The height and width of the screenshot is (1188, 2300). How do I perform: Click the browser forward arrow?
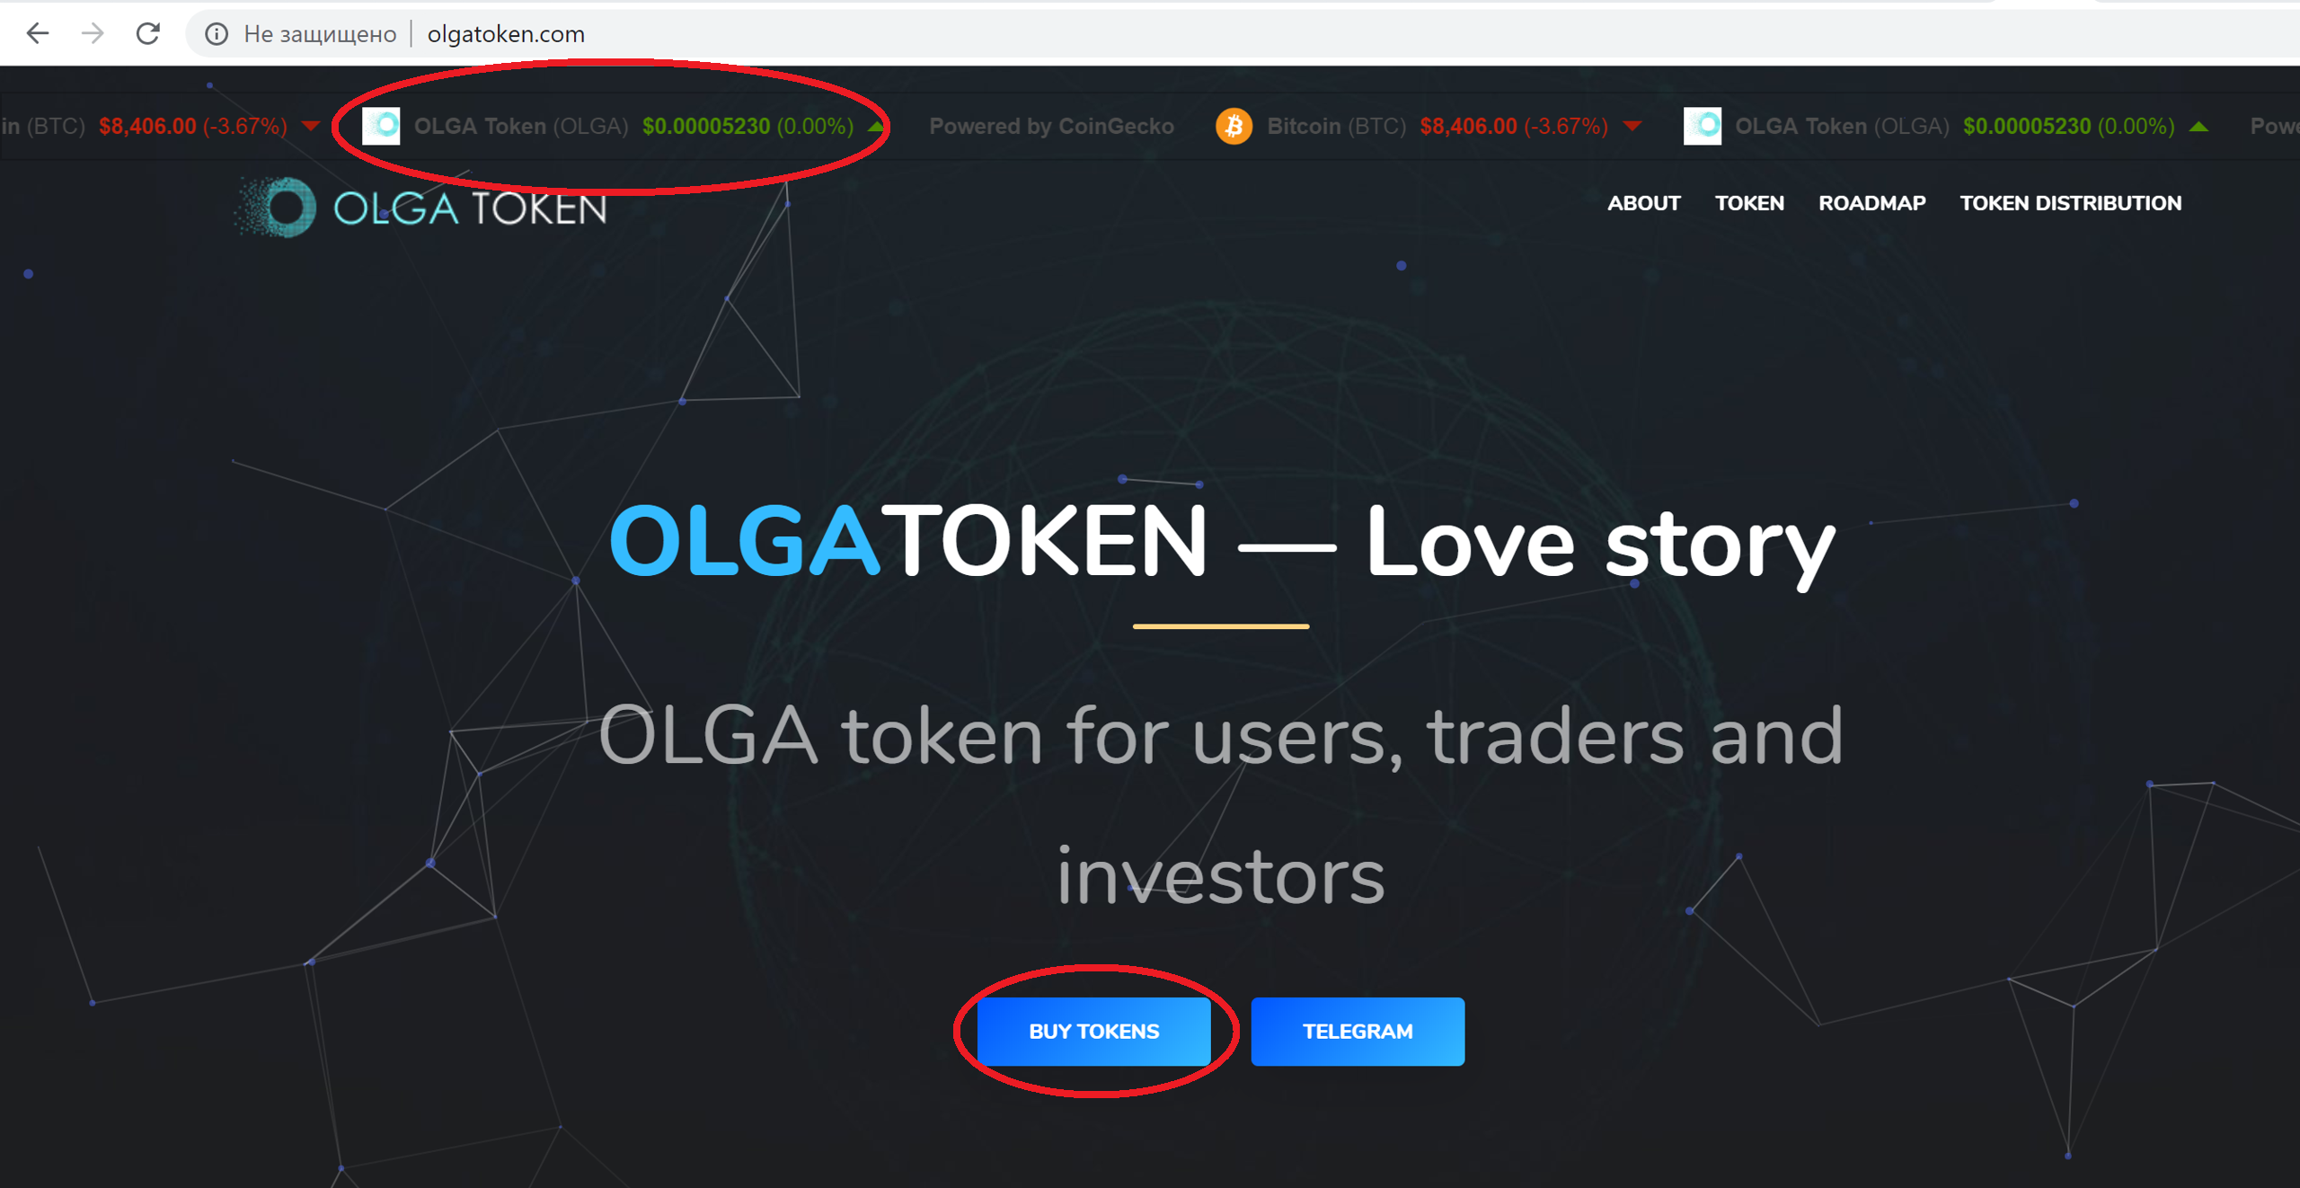click(x=93, y=34)
